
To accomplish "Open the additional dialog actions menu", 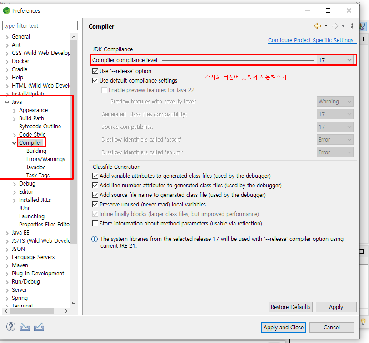I will pos(352,26).
